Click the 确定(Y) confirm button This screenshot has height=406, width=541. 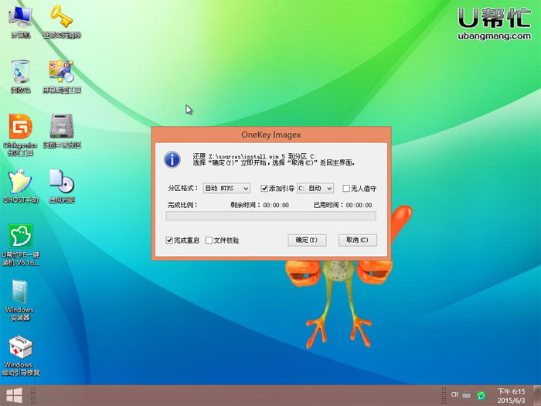pyautogui.click(x=307, y=240)
